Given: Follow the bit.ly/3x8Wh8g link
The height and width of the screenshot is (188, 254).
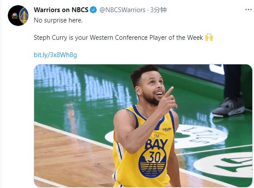Looking at the screenshot, I should 55,55.
